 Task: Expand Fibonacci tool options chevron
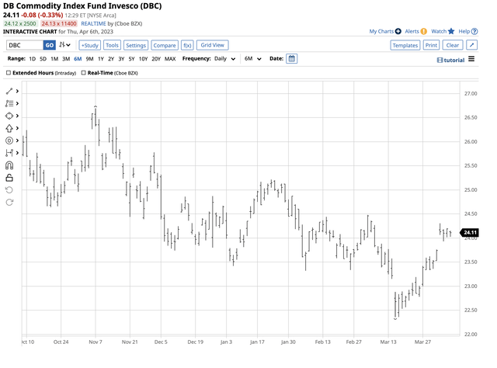coord(17,104)
